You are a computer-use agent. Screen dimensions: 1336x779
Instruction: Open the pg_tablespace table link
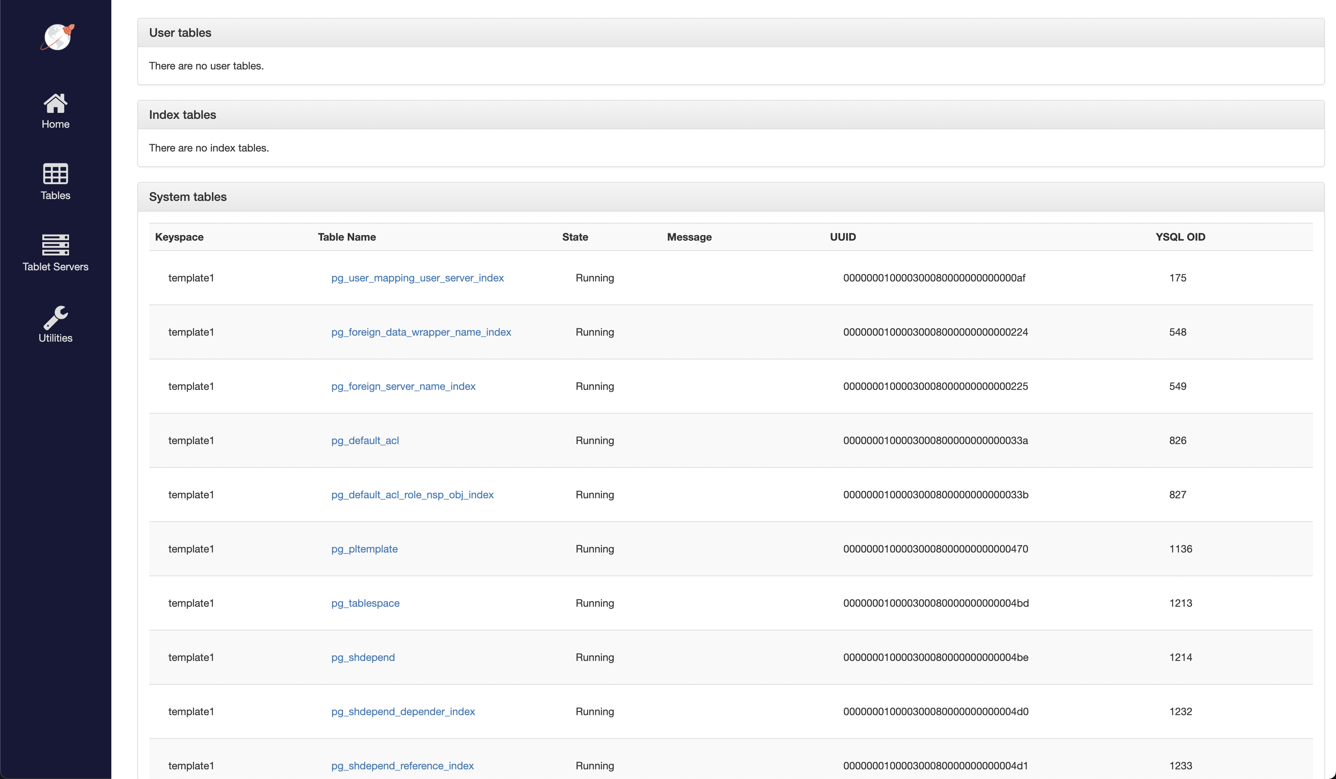(x=365, y=603)
